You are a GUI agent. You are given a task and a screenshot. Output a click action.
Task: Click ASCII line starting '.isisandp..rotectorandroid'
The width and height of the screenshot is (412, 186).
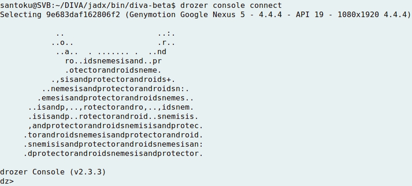click(113, 116)
